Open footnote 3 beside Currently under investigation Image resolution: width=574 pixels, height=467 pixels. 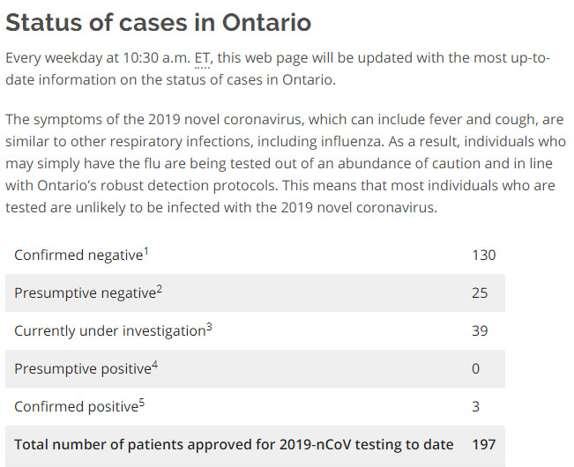[x=209, y=327]
